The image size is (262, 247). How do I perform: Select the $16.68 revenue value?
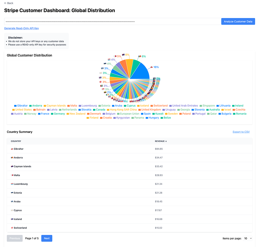click(x=159, y=219)
